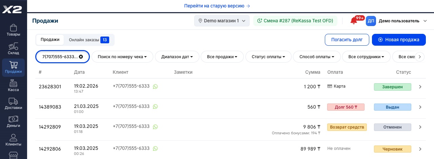Click Завершен status badge
Image resolution: width=434 pixels, height=159 pixels.
(x=393, y=87)
